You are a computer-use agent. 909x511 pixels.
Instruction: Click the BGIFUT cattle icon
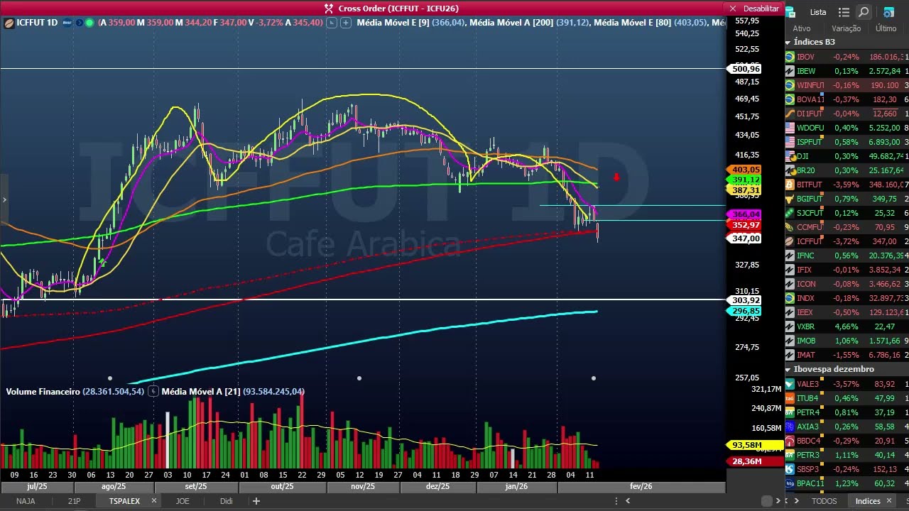[x=790, y=199]
